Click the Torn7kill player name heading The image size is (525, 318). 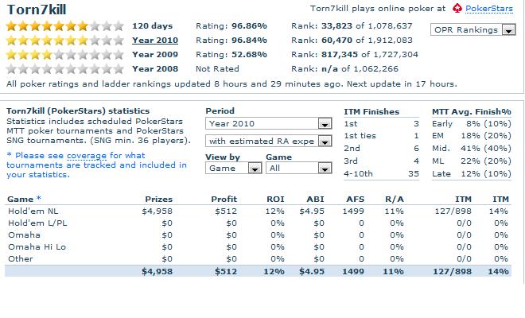coord(37,10)
